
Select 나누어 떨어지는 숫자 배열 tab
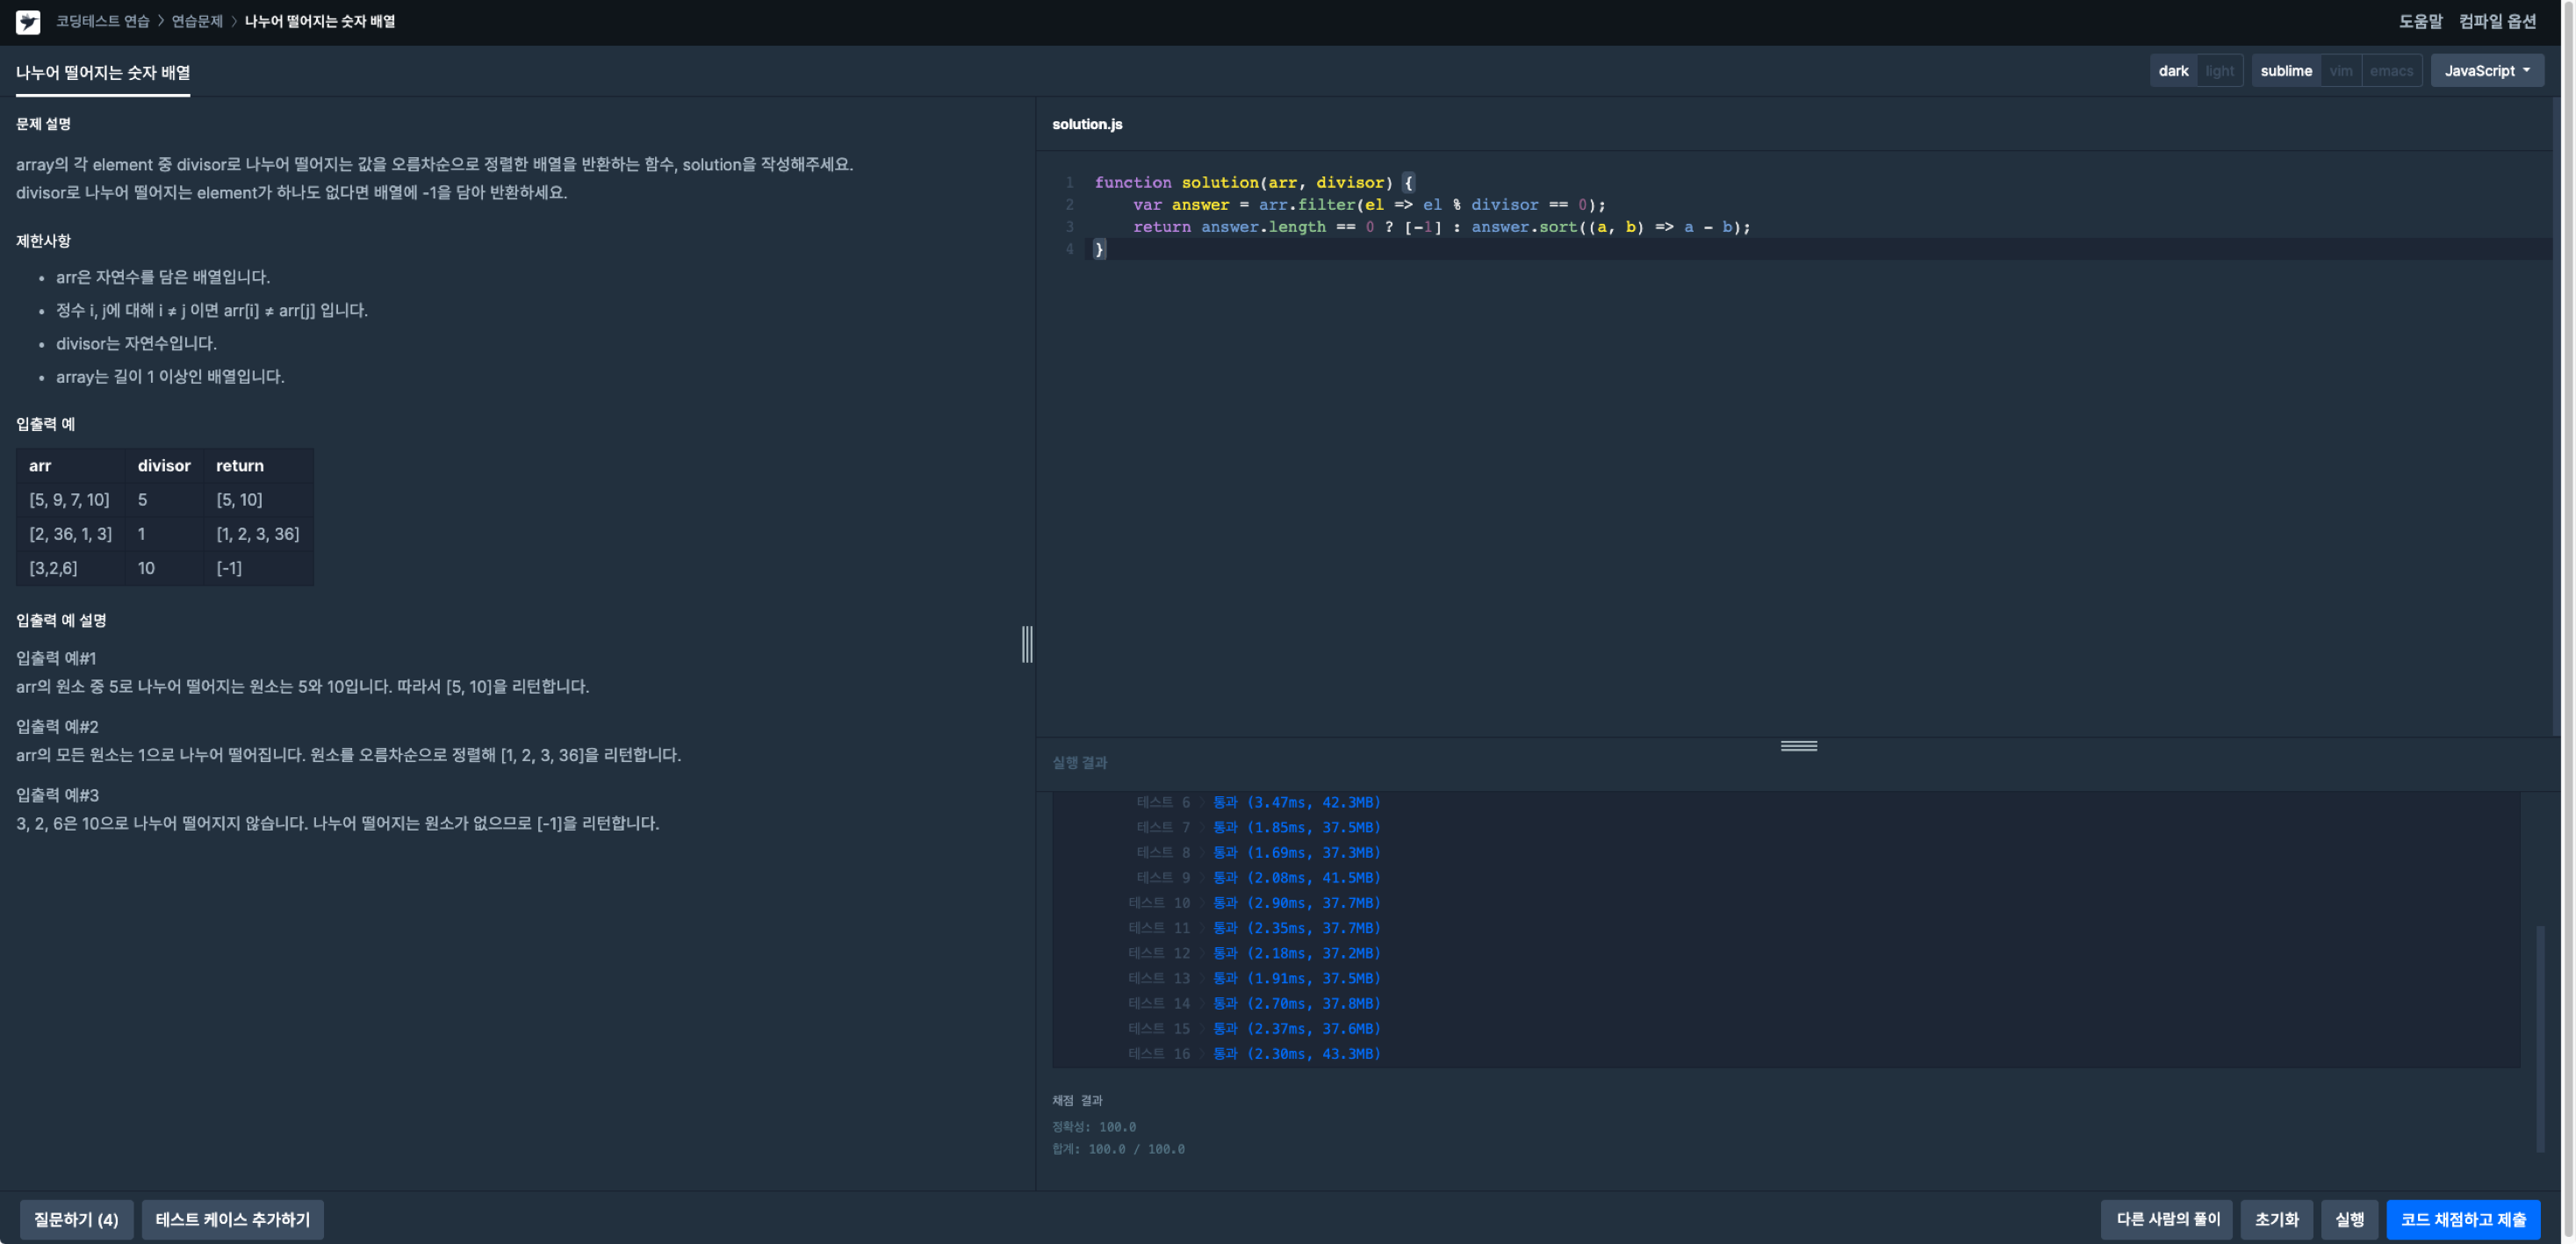(x=103, y=72)
